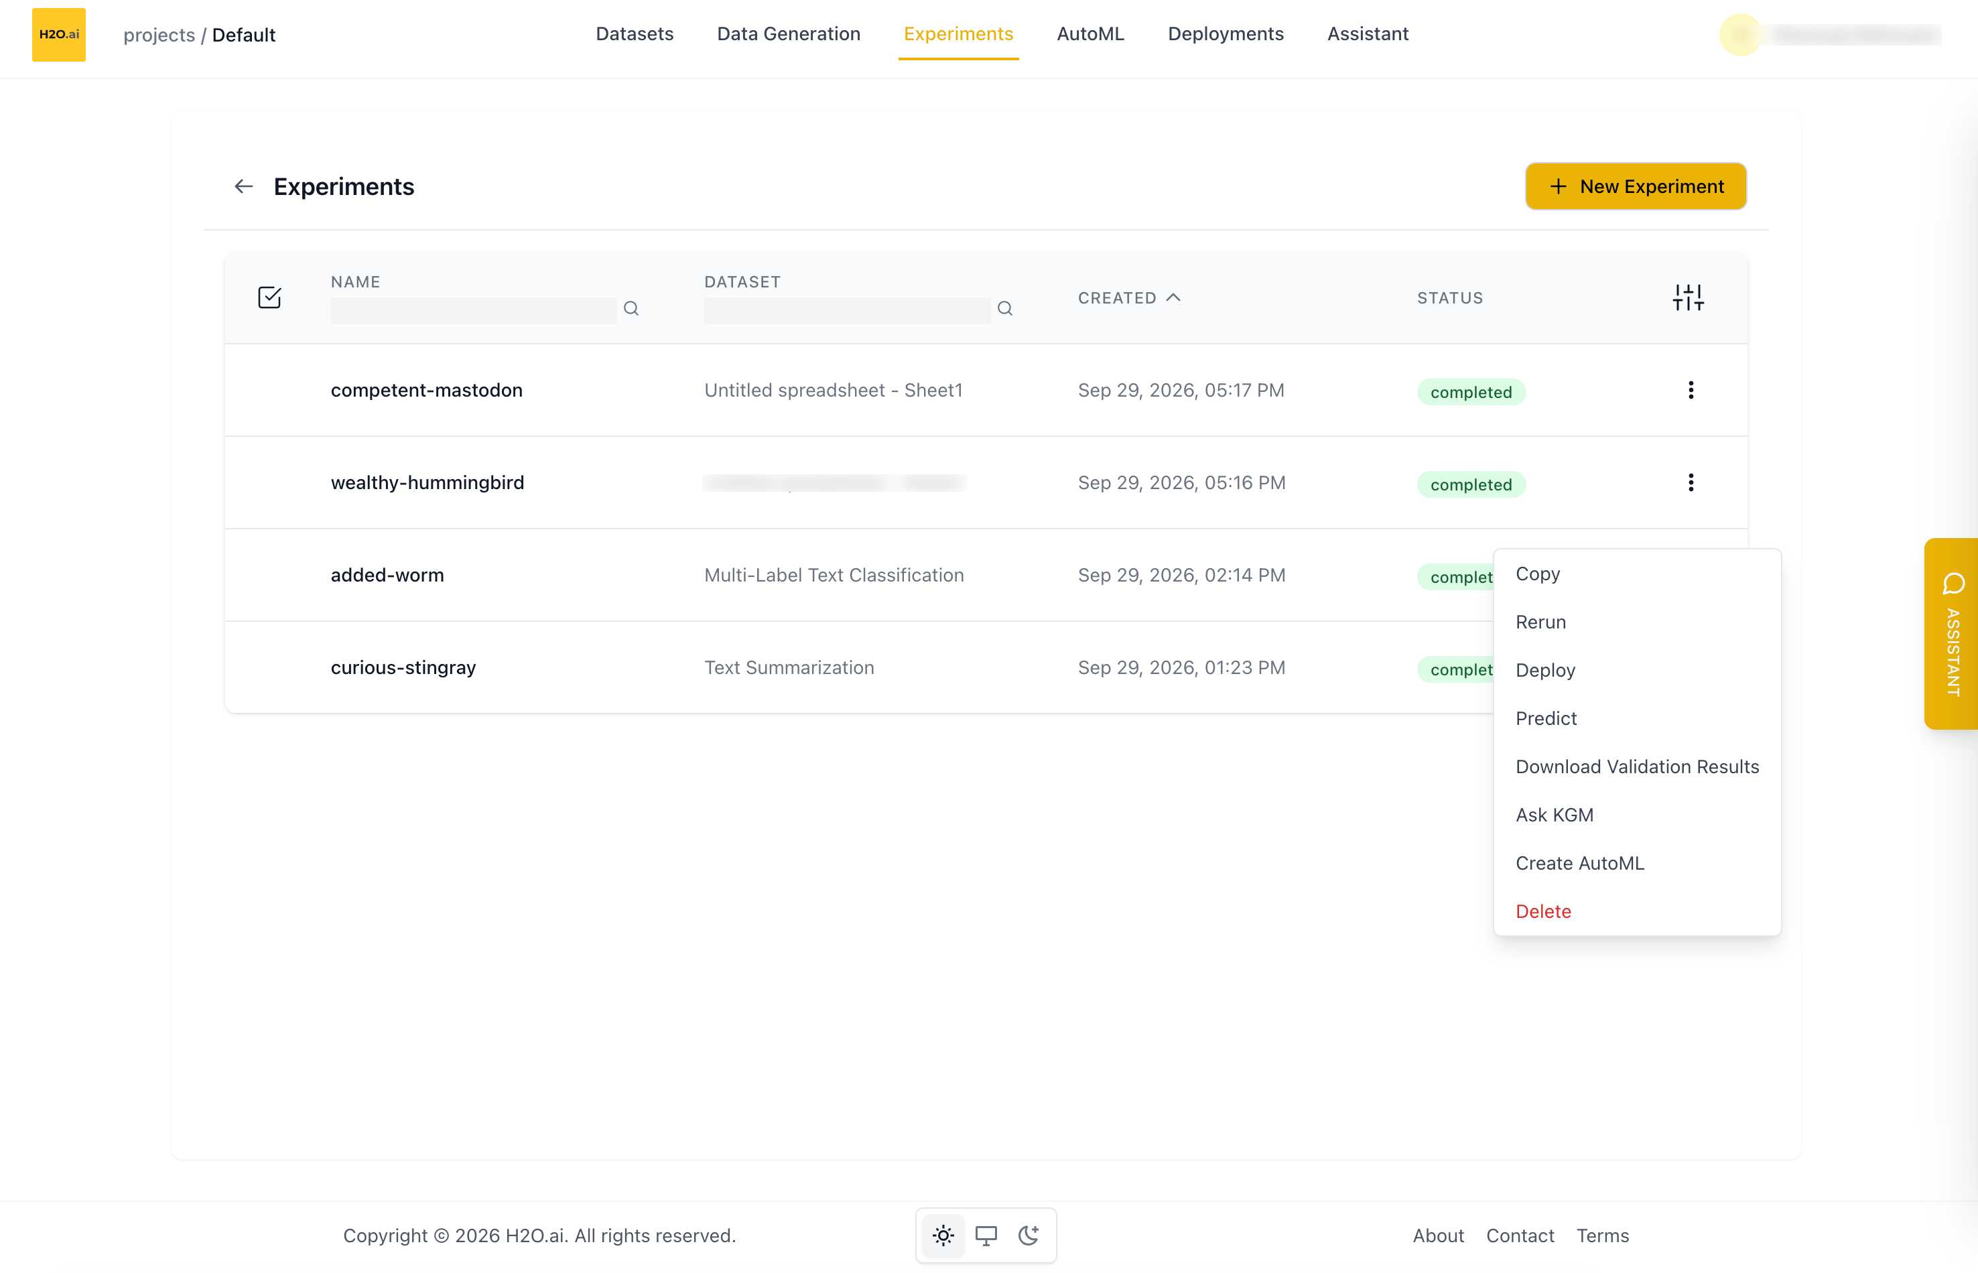The width and height of the screenshot is (1978, 1273).
Task: Select Download Validation Results menu item
Action: click(x=1637, y=766)
